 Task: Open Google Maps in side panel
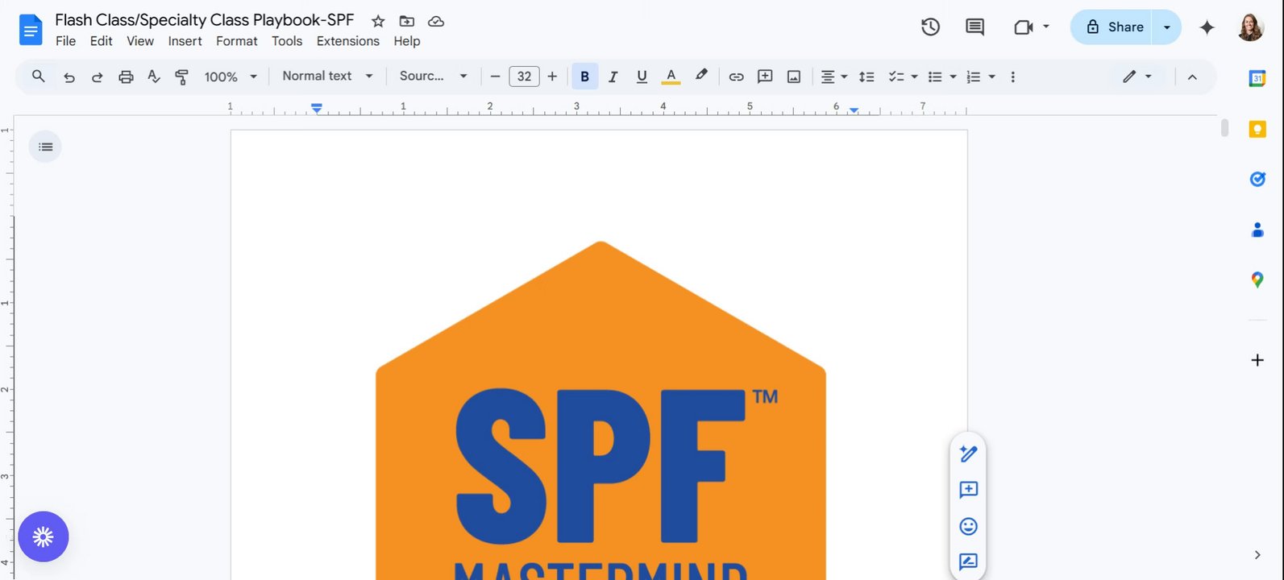point(1257,280)
